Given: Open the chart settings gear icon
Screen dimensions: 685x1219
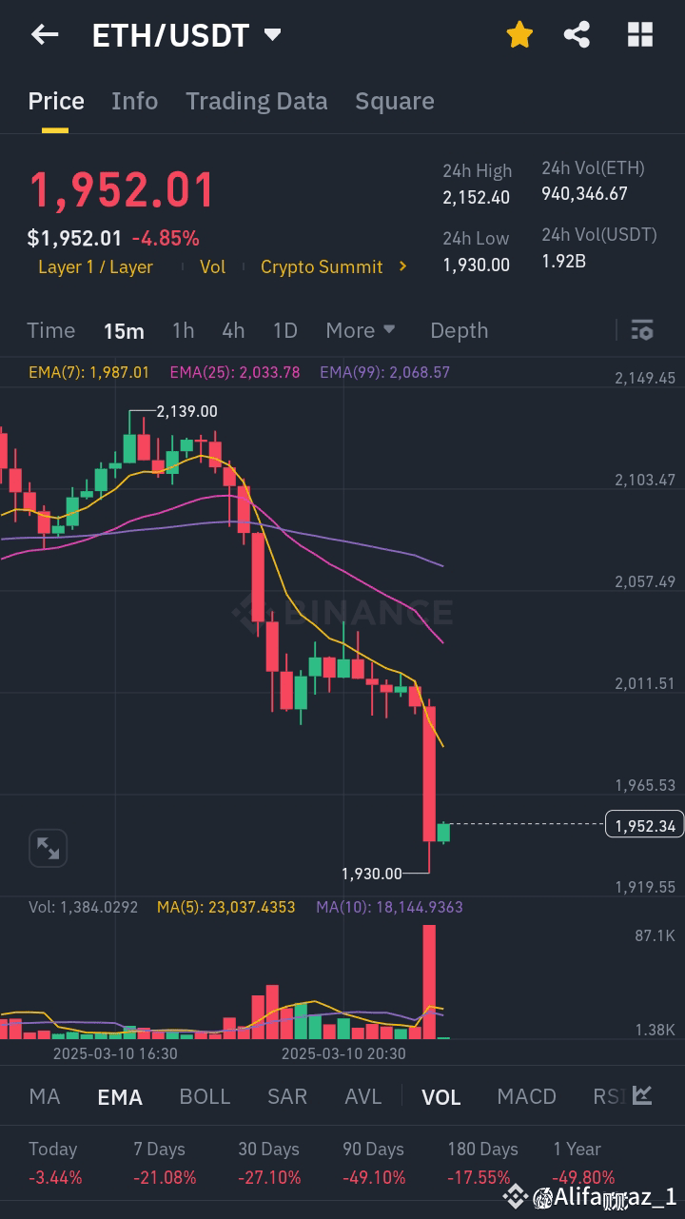Looking at the screenshot, I should point(643,330).
